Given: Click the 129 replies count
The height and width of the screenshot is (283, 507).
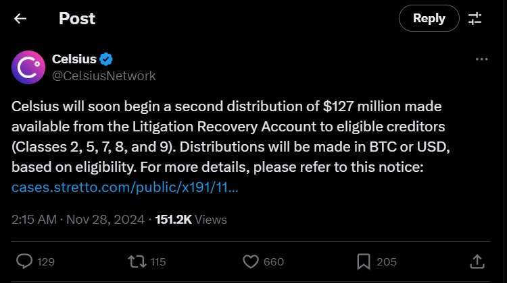Looking at the screenshot, I should 46,261.
